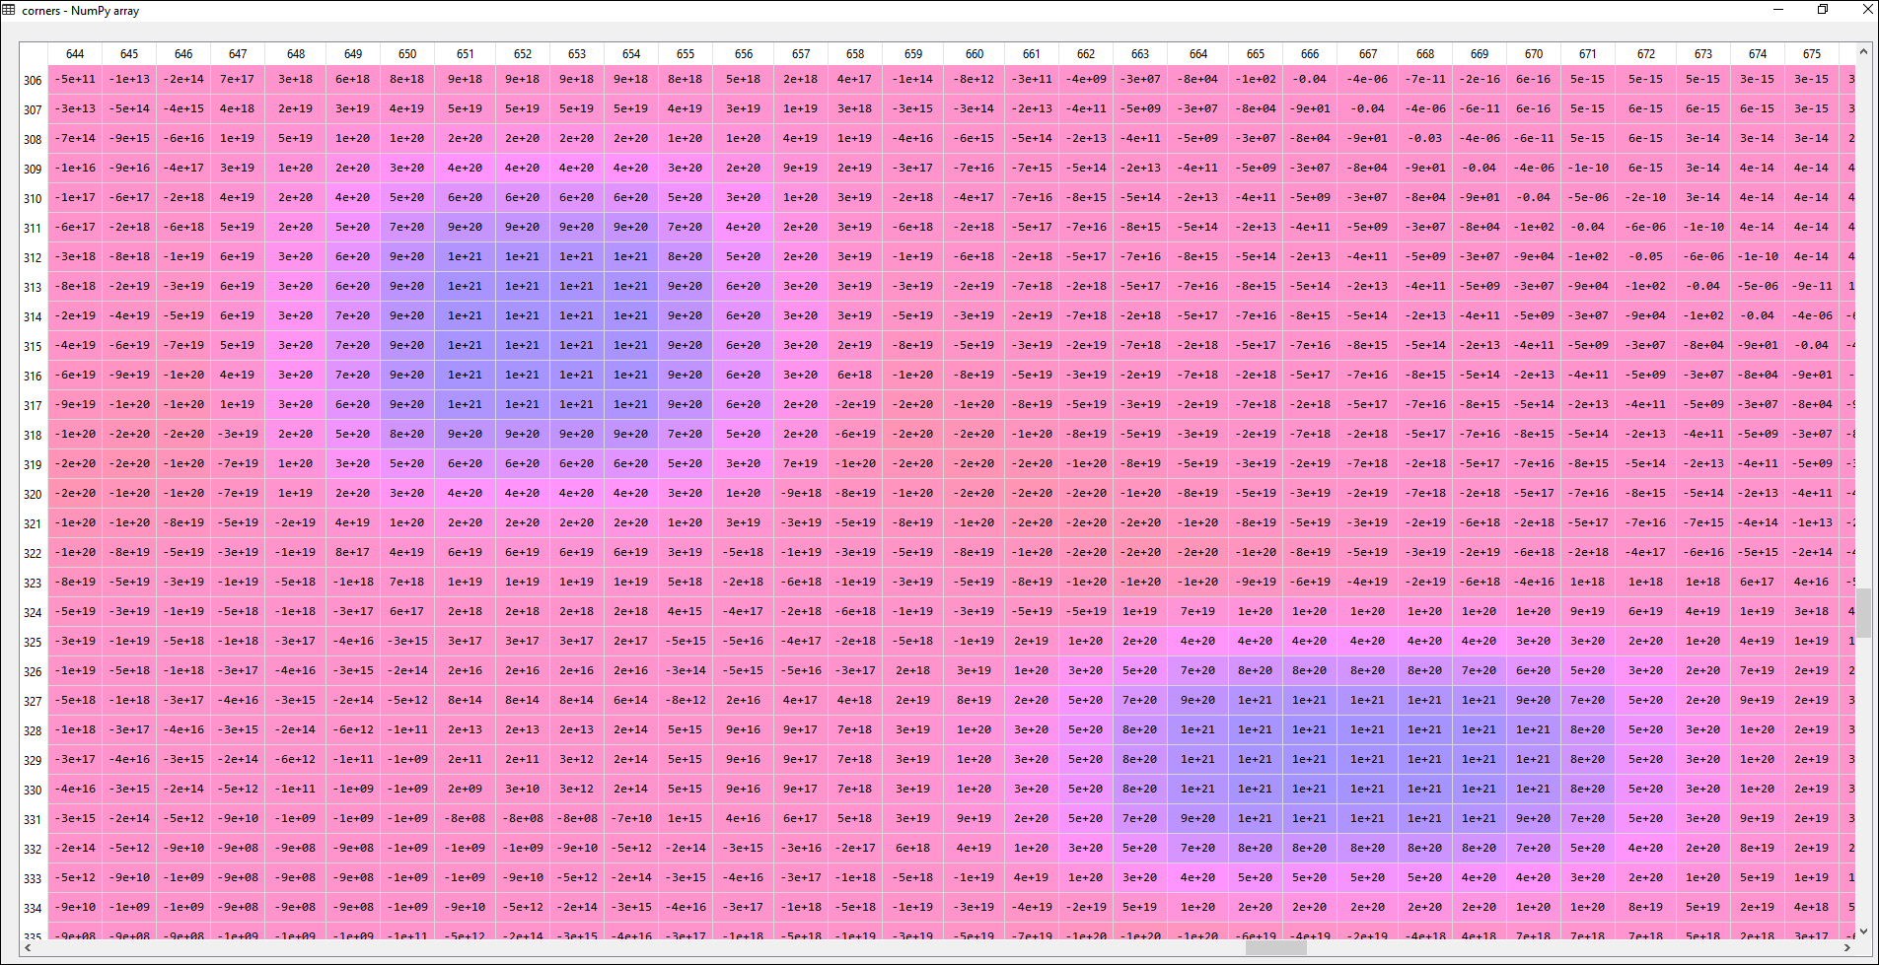Select cell -5e+11 at row 306, column 644
The height and width of the screenshot is (965, 1879).
[75, 79]
